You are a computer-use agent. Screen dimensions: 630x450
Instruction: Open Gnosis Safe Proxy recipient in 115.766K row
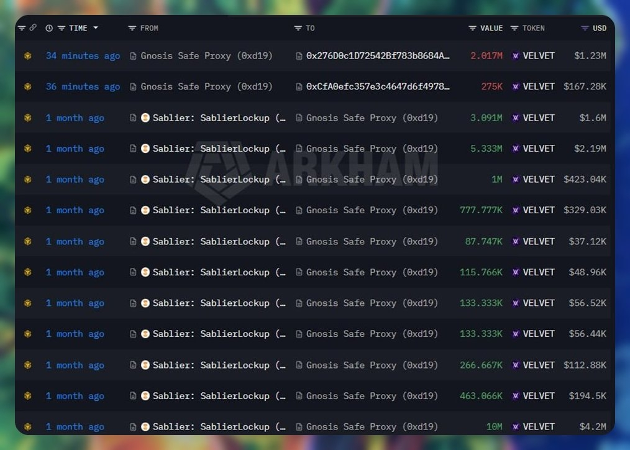[372, 272]
